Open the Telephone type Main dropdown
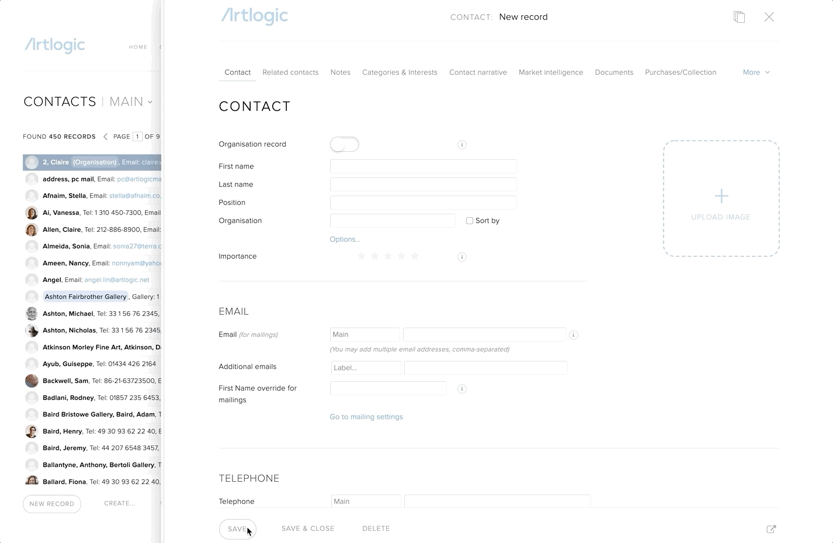Viewport: 833px width, 543px height. click(366, 501)
